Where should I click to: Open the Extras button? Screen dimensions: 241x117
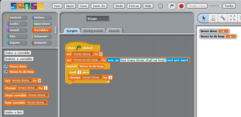134,6
